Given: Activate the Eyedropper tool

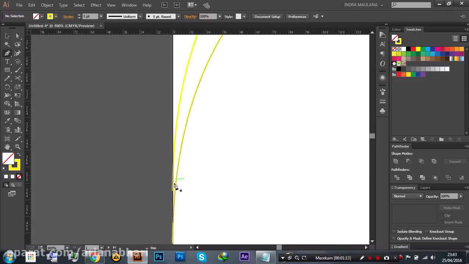Looking at the screenshot, I should tap(7, 121).
